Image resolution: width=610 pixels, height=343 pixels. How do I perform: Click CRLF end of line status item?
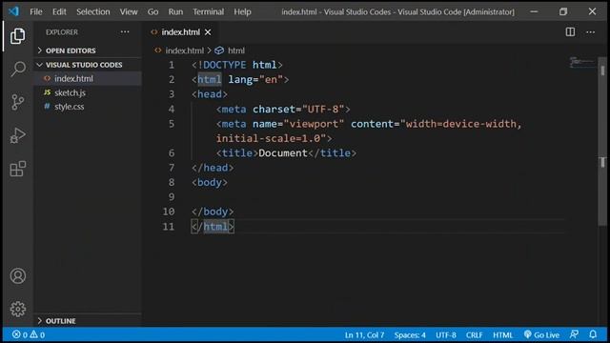point(475,334)
